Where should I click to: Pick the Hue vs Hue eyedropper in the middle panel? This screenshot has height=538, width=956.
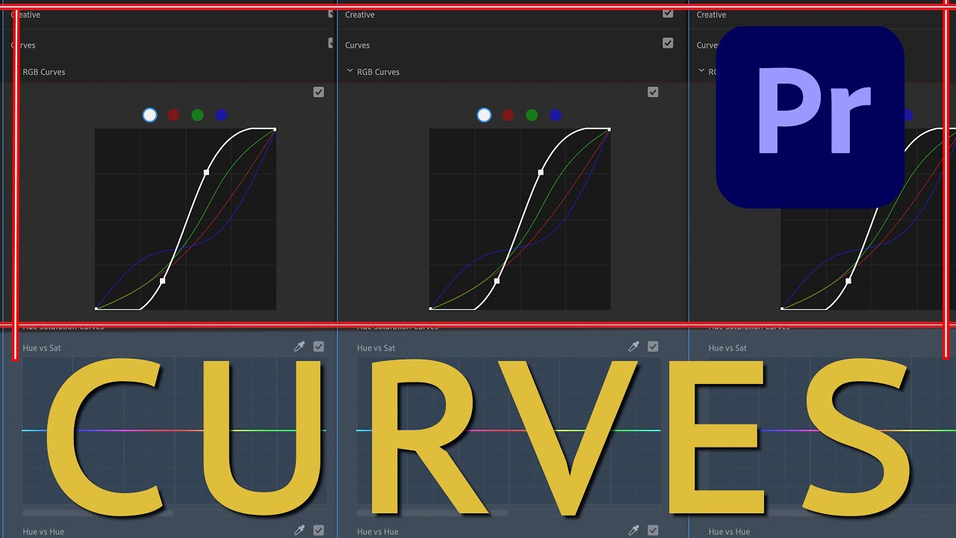coord(634,531)
